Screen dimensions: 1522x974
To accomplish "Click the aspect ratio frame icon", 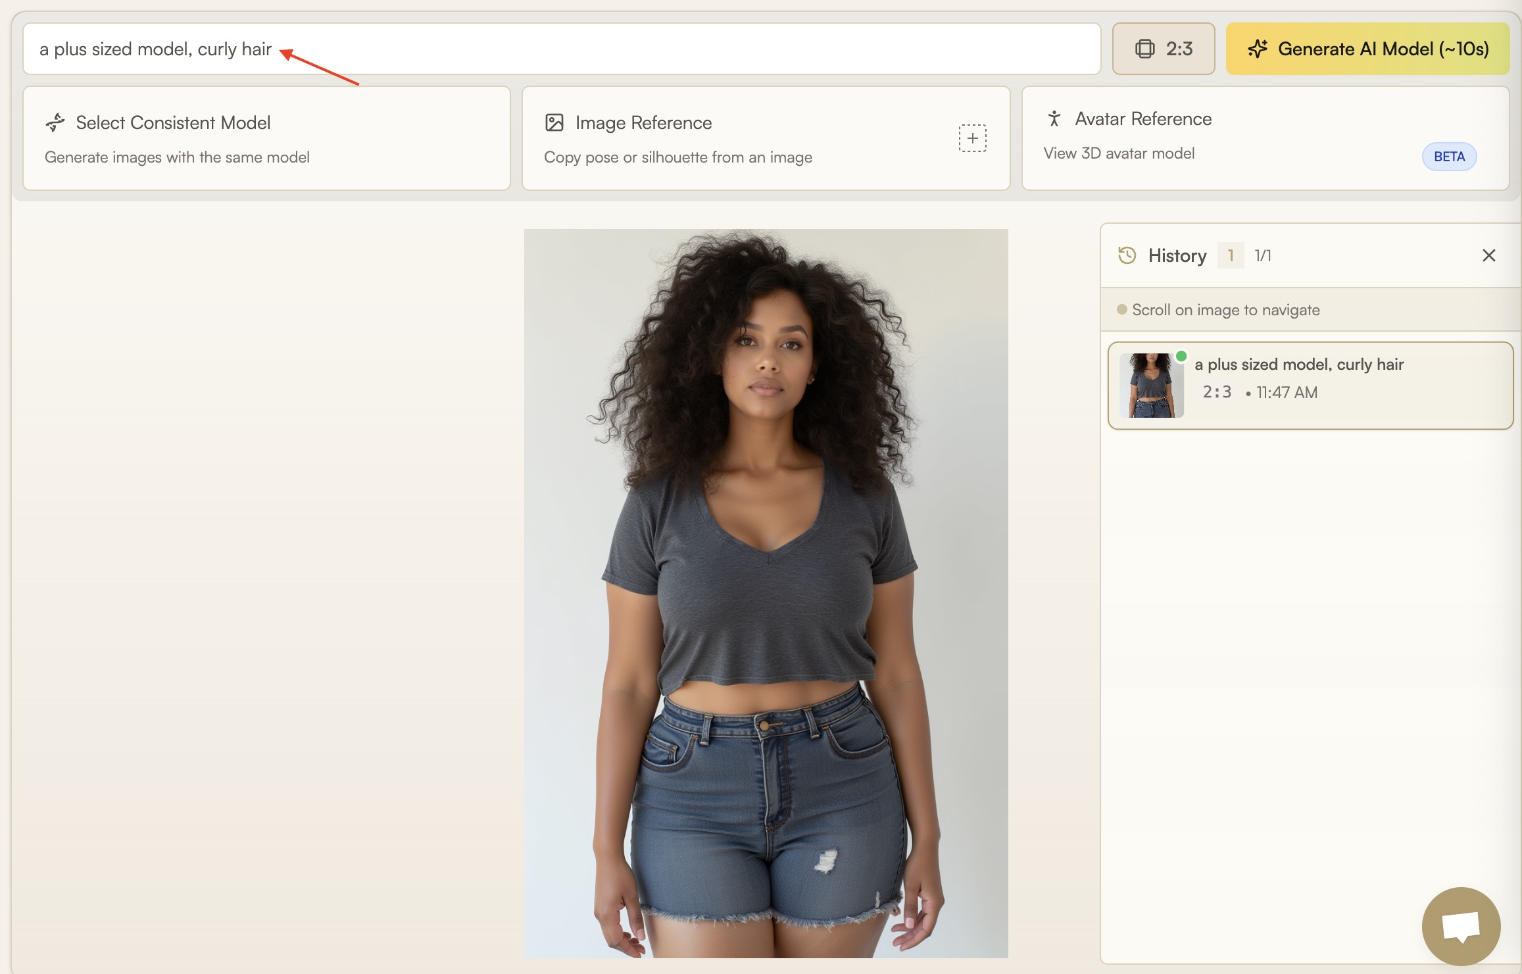I will click(1145, 48).
